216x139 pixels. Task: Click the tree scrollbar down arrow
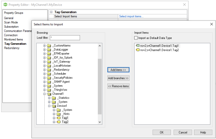click(100, 122)
